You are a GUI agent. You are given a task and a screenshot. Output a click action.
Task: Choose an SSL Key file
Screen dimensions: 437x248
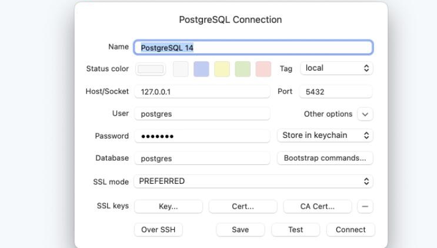[x=168, y=206]
